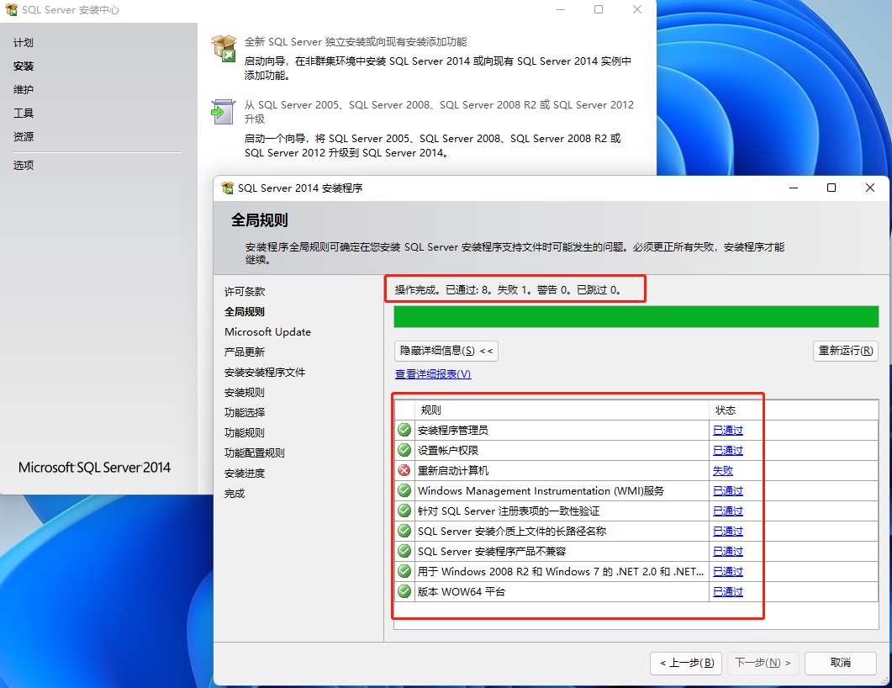Click check icon for .NET 2.0 rule
Screen dimensions: 892x688
pos(404,571)
